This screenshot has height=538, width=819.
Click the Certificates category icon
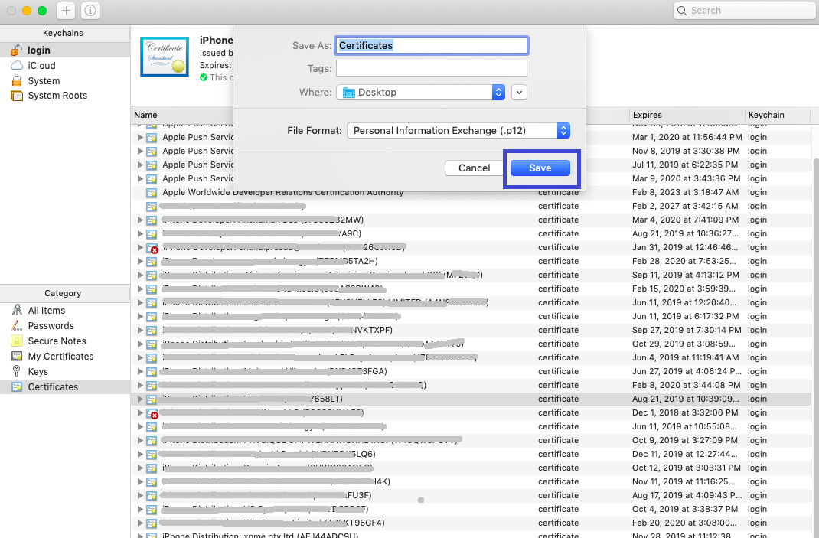coord(17,387)
